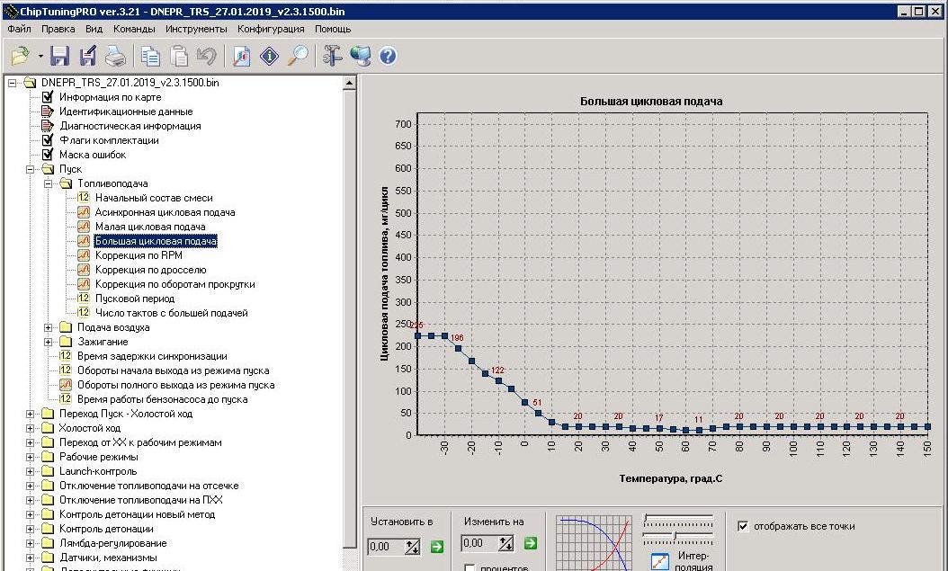Click the Copy toolbar icon

pyautogui.click(x=150, y=56)
